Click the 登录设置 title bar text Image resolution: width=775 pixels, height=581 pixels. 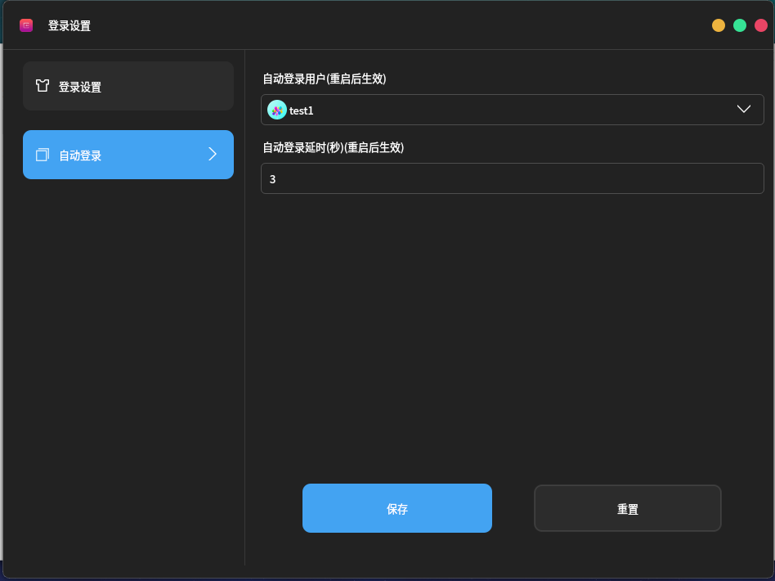pyautogui.click(x=70, y=25)
